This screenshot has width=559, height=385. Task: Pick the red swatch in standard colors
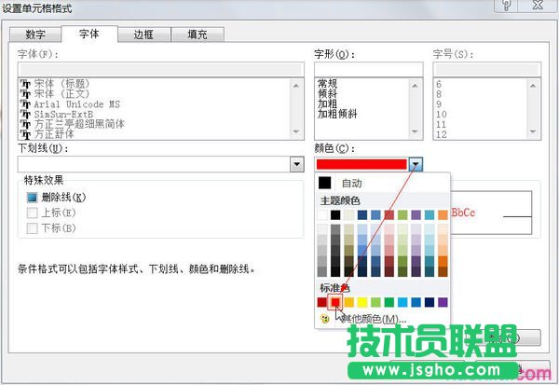point(335,302)
